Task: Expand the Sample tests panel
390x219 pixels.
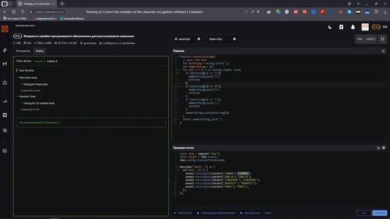Action: (378, 148)
